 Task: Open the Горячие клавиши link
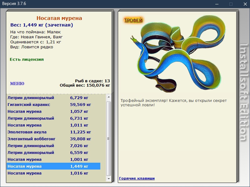(x=137, y=178)
